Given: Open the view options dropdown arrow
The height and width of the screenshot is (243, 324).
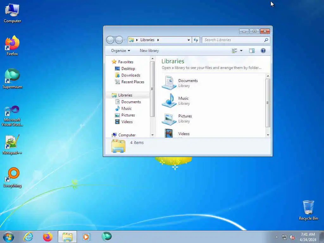Looking at the screenshot, I should tap(241, 51).
